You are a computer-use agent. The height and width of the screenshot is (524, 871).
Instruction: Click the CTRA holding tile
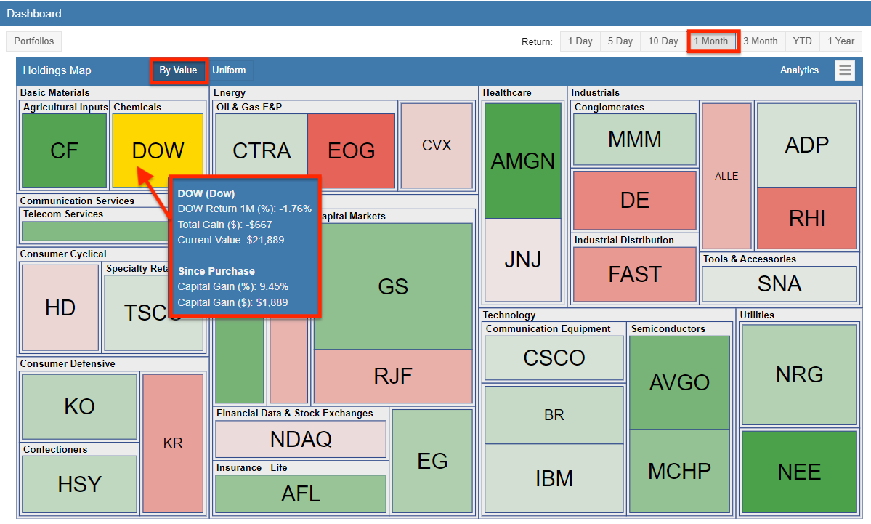pos(262,150)
